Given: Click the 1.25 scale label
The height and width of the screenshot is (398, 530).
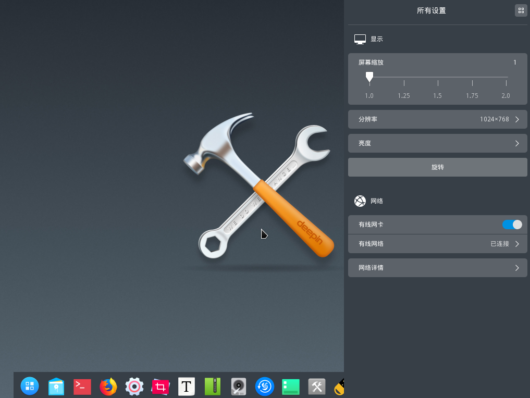Looking at the screenshot, I should [x=403, y=96].
